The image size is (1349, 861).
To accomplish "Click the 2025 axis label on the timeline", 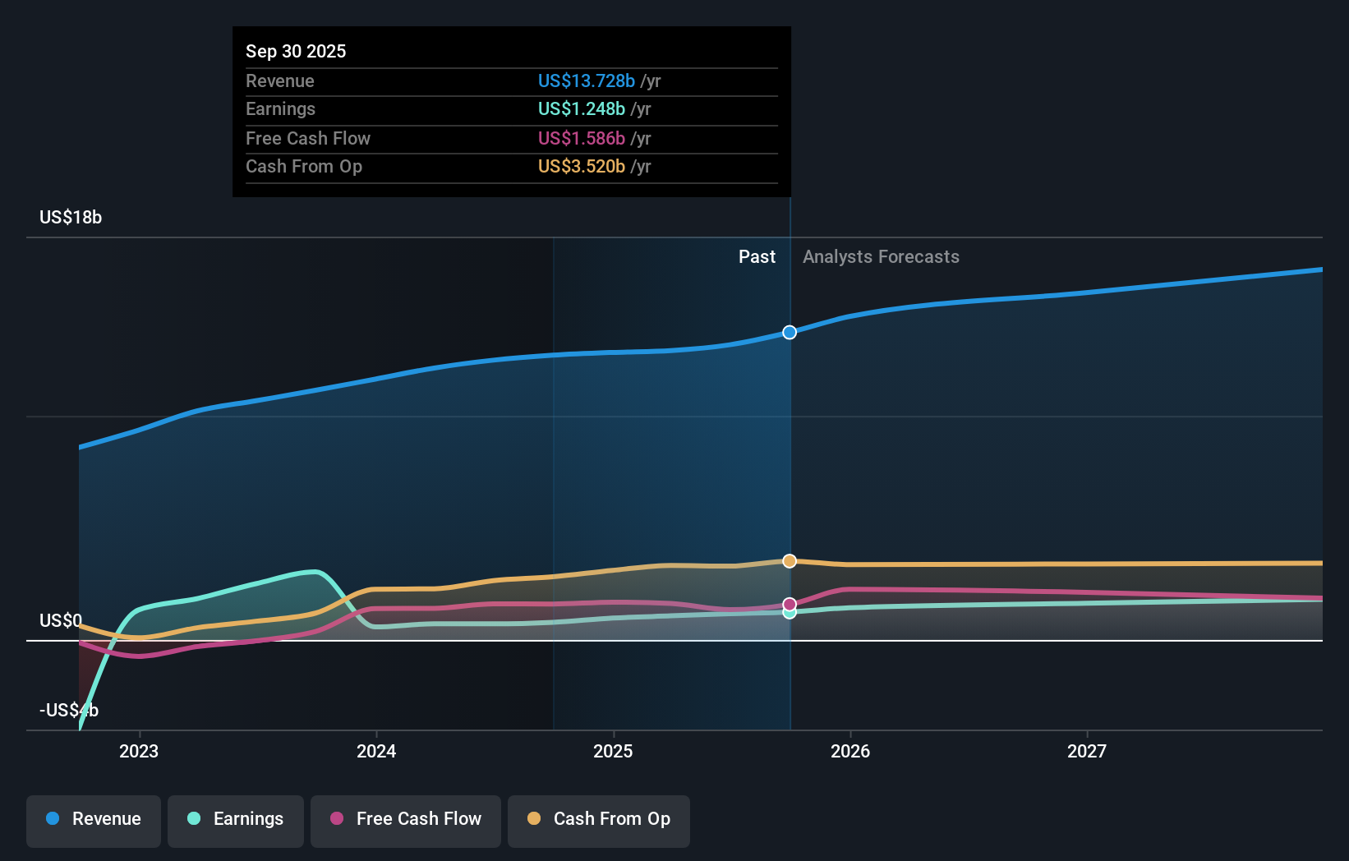I will pyautogui.click(x=614, y=750).
